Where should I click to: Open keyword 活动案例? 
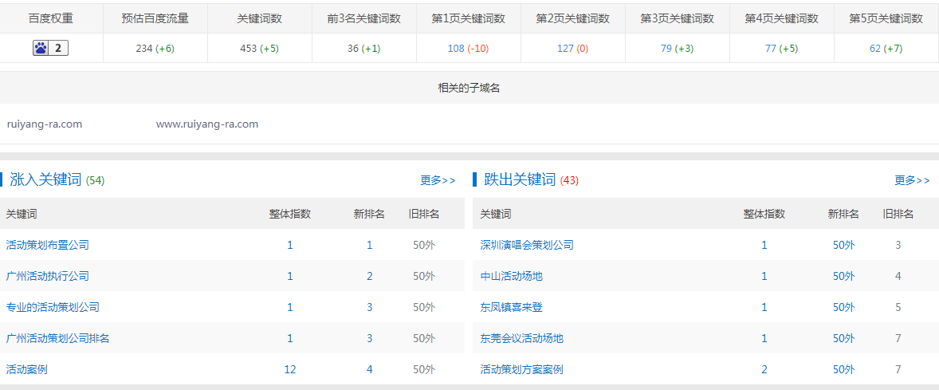click(27, 369)
